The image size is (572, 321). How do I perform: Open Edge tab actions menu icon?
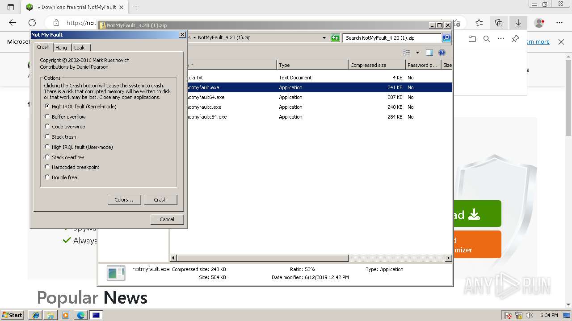point(11,7)
